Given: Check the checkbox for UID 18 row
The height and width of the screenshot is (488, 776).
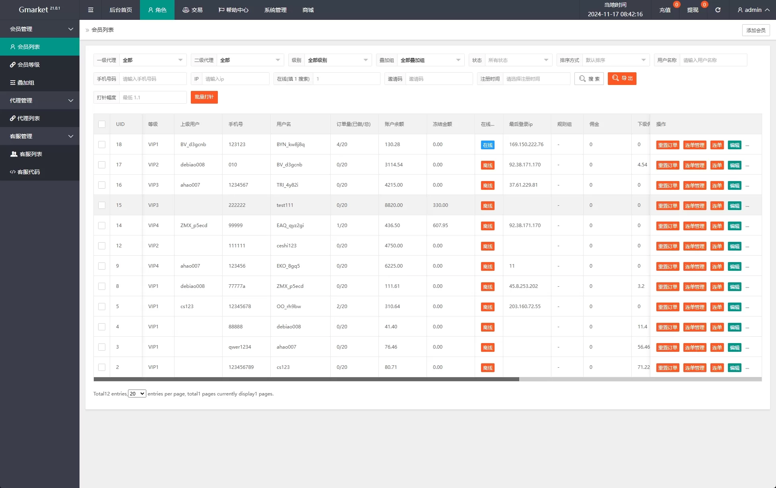Looking at the screenshot, I should (x=102, y=145).
